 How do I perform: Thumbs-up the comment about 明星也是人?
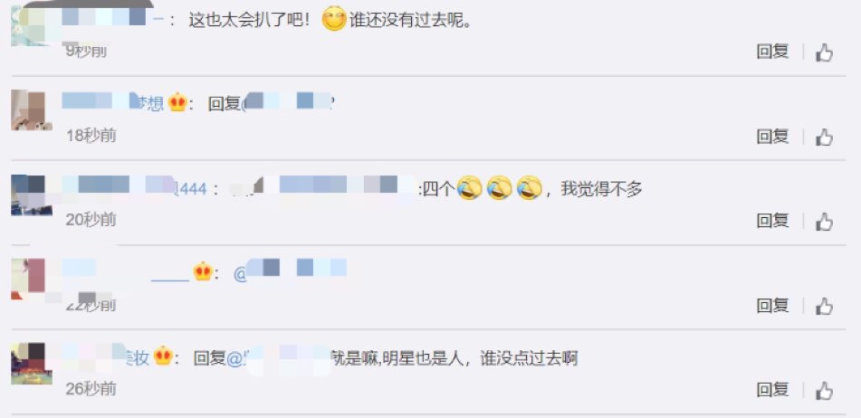[x=824, y=391]
